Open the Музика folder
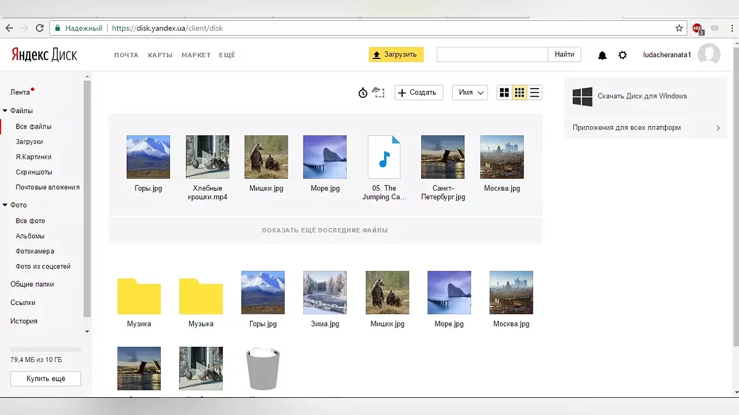The height and width of the screenshot is (415, 739). coord(139,297)
